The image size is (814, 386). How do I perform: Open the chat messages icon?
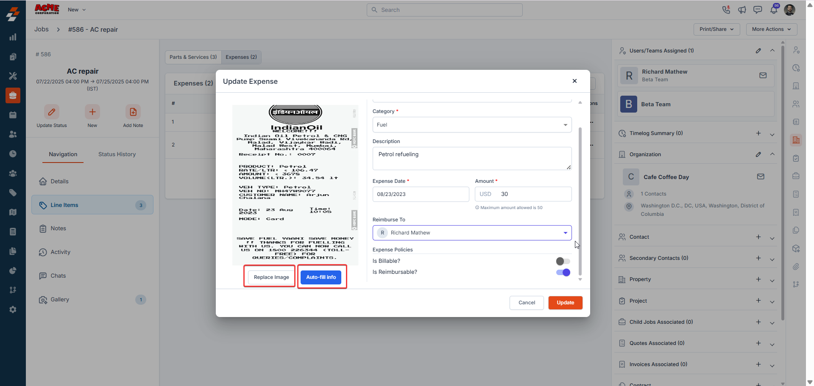click(758, 10)
